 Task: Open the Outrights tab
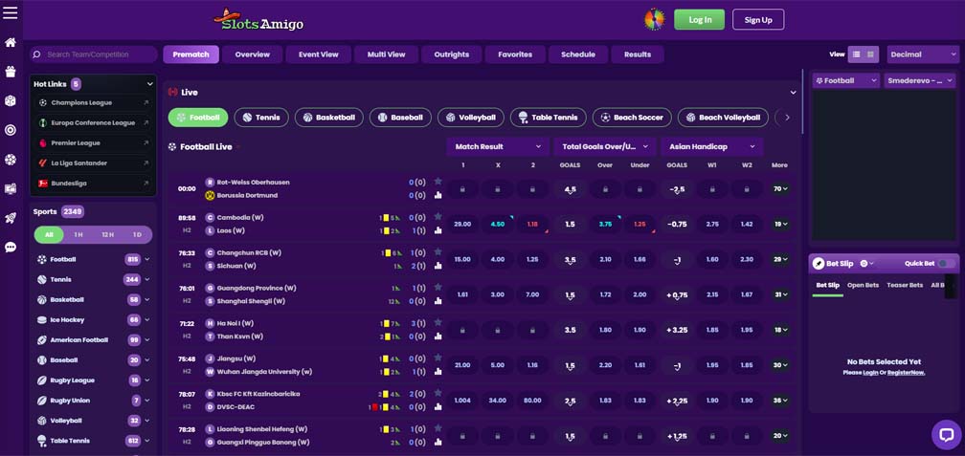[x=452, y=54]
